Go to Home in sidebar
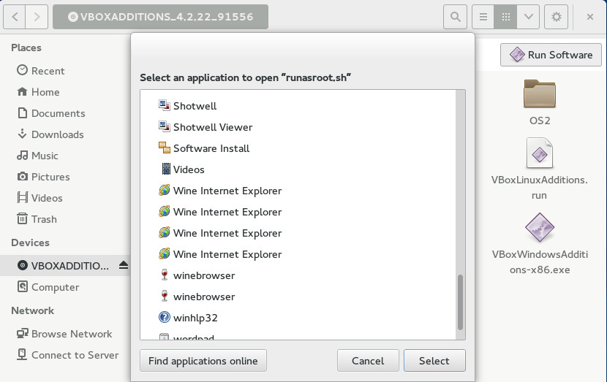Screen dimensions: 607x382 65,92
